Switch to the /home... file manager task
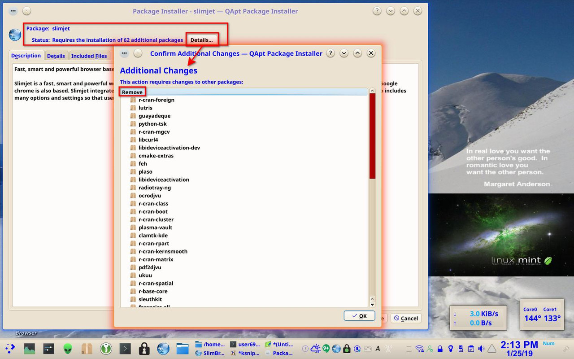The image size is (574, 359). [x=210, y=344]
